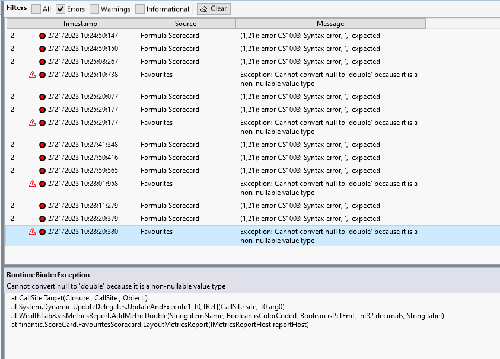The image size is (500, 359).
Task: Click the Message column header
Action: [331, 24]
